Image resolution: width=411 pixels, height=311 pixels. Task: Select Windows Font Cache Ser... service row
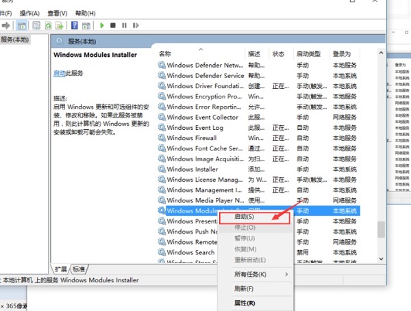[x=259, y=148]
